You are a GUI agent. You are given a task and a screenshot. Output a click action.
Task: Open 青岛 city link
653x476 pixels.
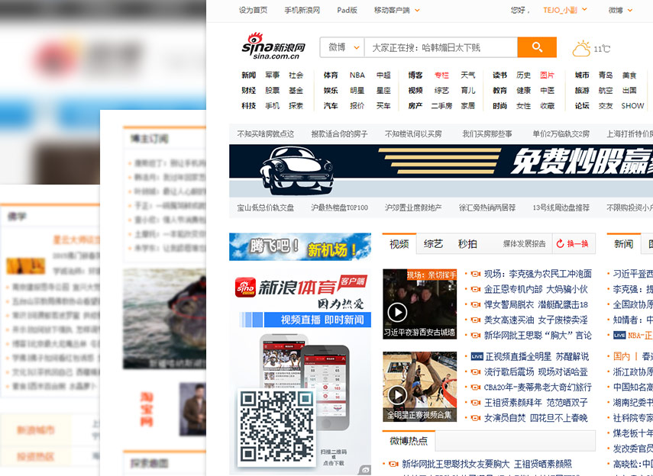coord(606,76)
